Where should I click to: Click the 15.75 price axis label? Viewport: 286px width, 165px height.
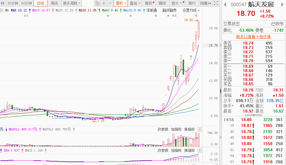pyautogui.click(x=213, y=45)
